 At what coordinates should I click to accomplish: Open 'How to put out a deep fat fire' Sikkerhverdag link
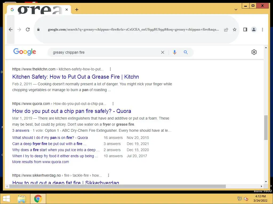(x=66, y=182)
